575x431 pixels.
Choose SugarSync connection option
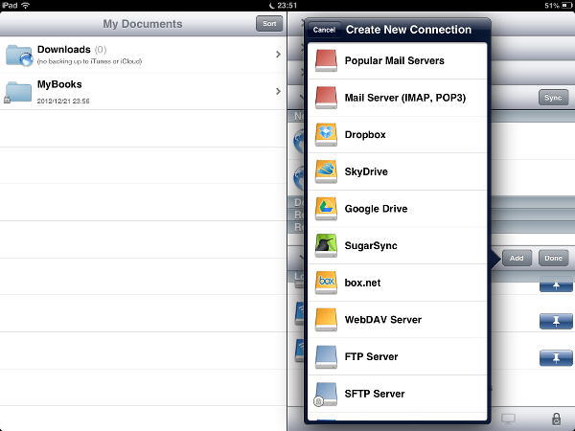point(398,245)
